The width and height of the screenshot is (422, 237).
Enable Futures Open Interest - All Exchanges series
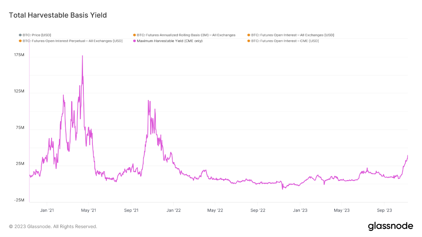coord(293,35)
